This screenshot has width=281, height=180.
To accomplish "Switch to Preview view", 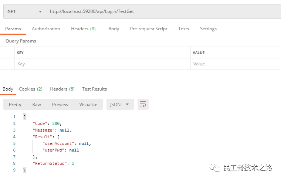I will tap(60, 105).
